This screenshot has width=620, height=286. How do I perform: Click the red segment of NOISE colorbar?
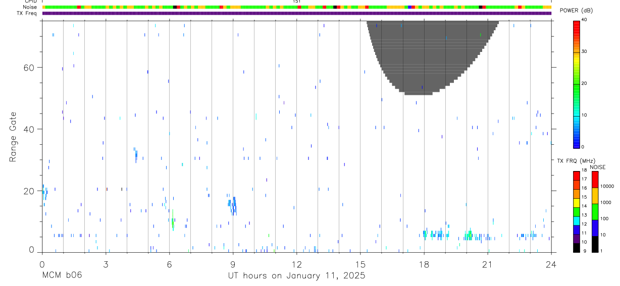pos(595,180)
